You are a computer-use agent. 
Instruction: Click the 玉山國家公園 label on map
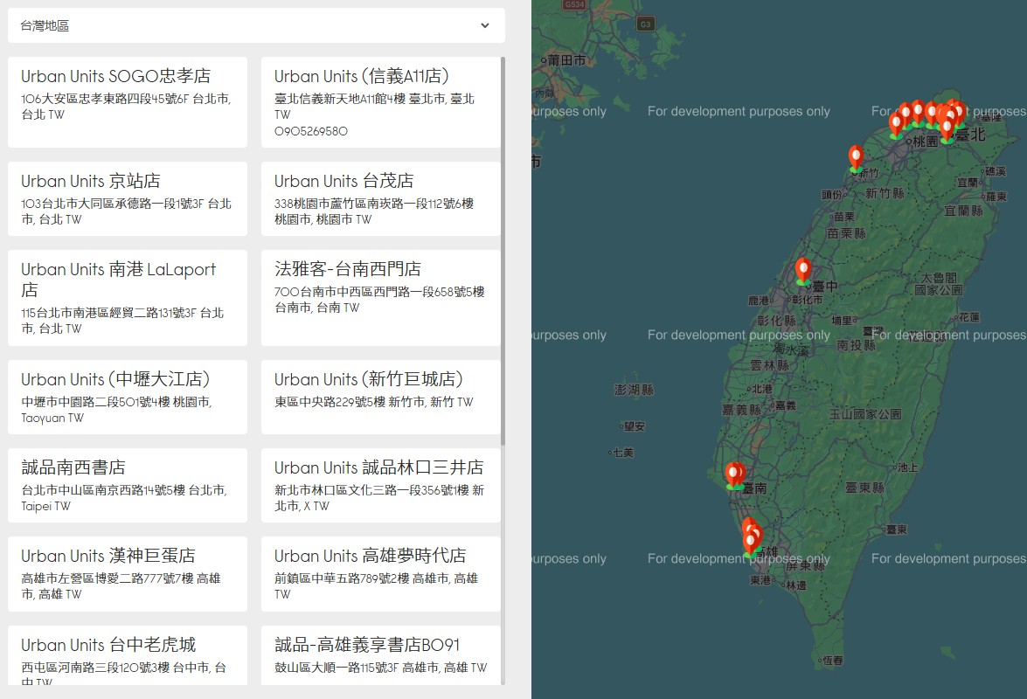pyautogui.click(x=865, y=413)
